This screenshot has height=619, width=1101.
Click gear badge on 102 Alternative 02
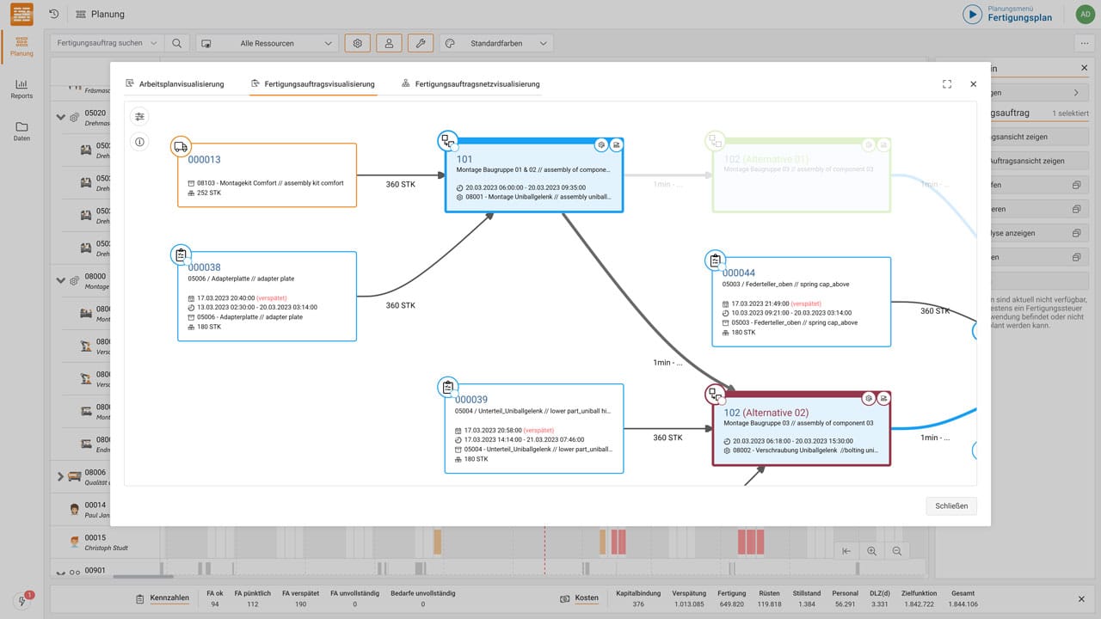pyautogui.click(x=870, y=398)
